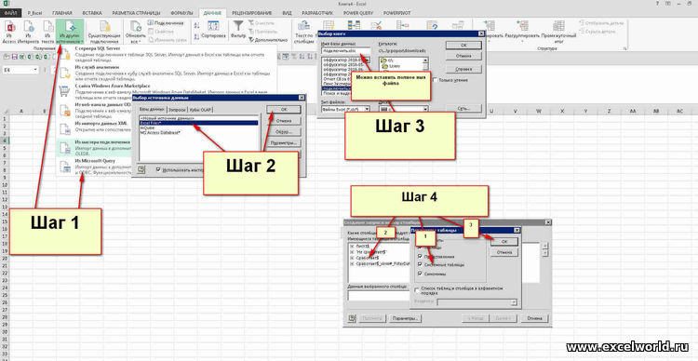Open 'Из других источников' dropdown
Viewport: 698px width, 361px height.
(70, 32)
